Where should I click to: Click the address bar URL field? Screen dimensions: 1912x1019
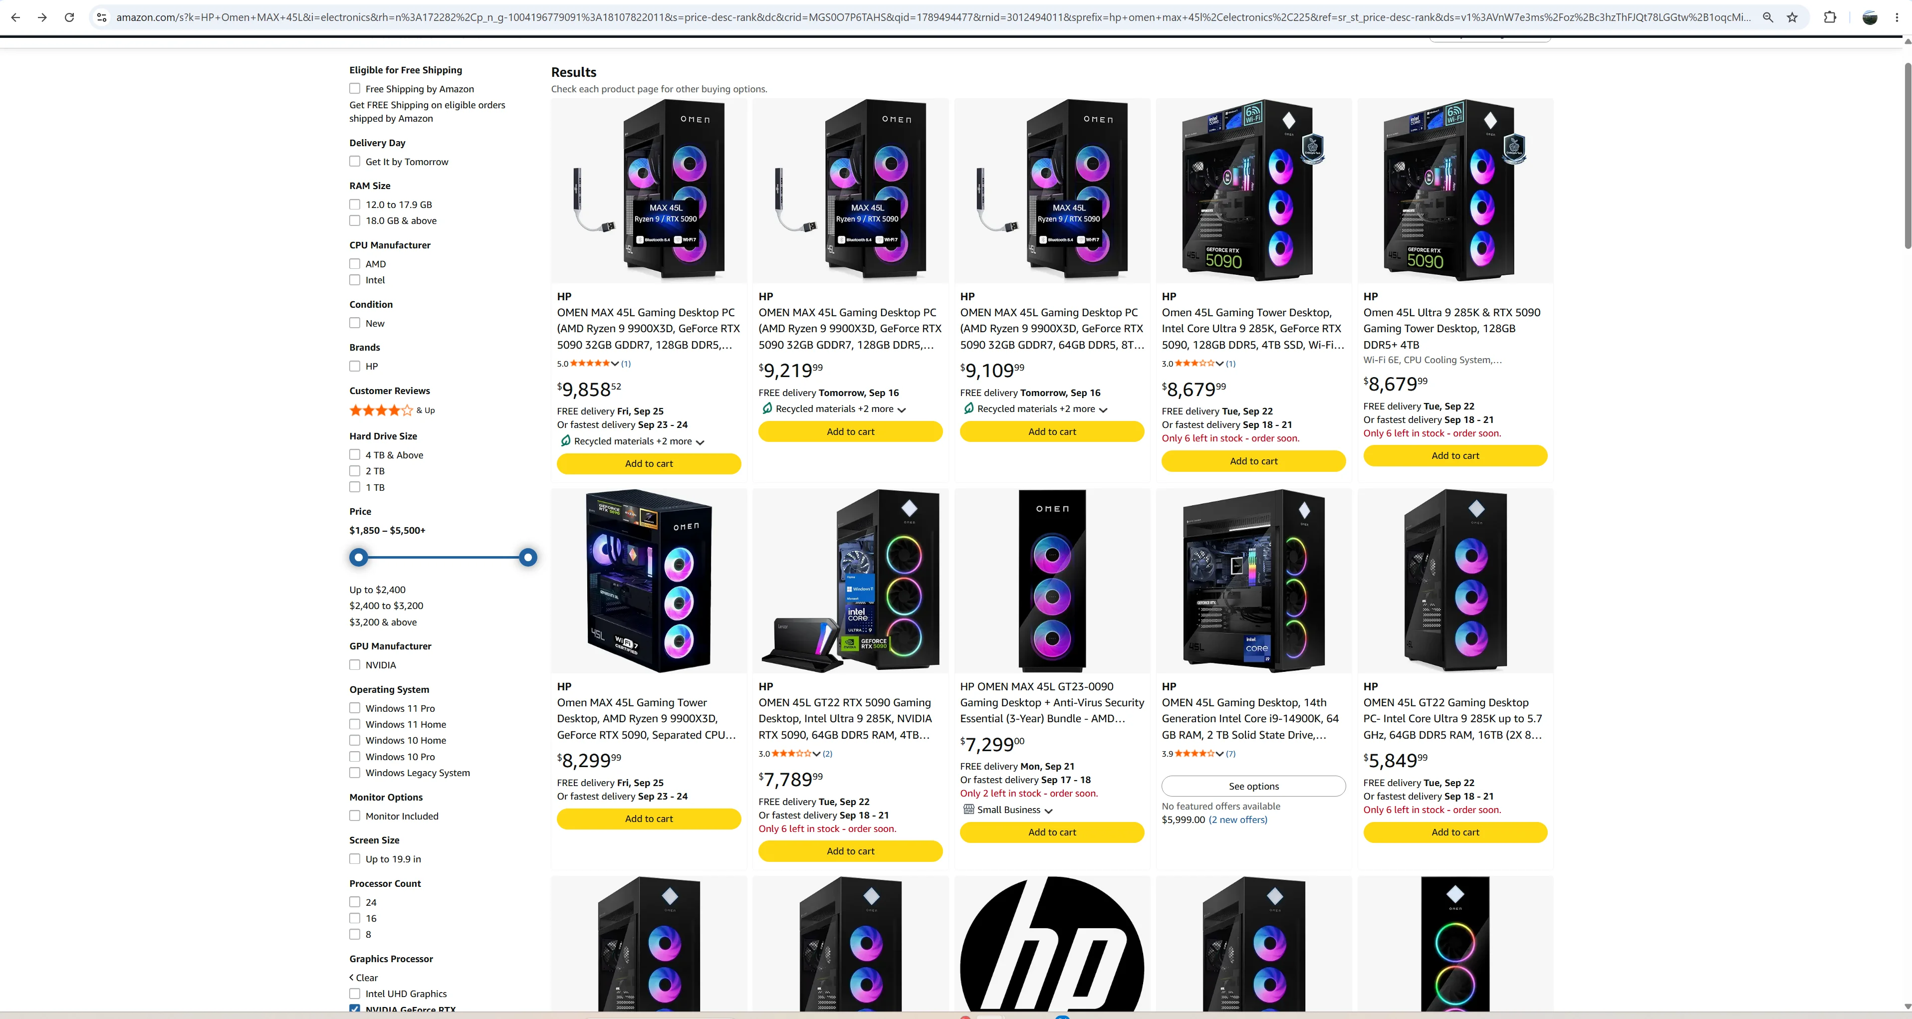pos(933,17)
